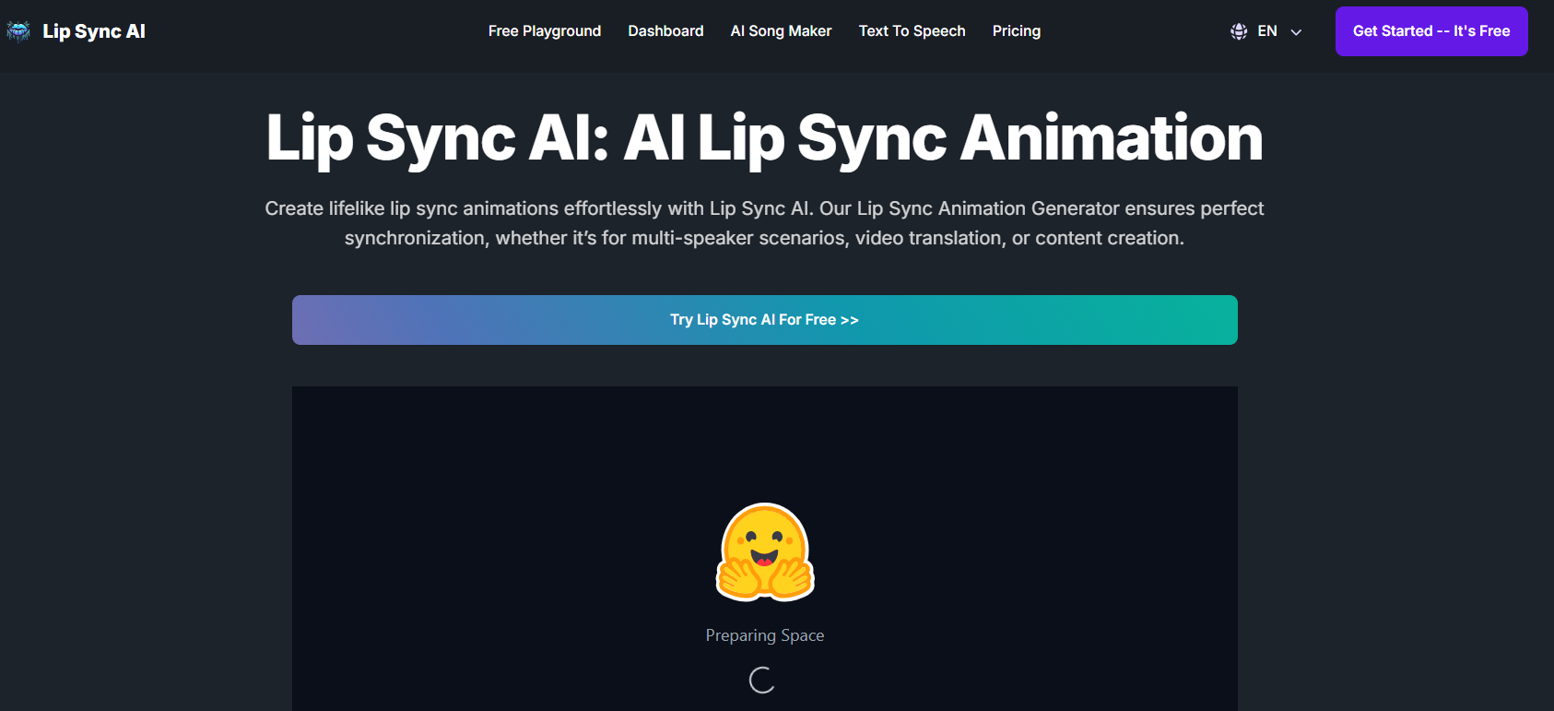This screenshot has width=1554, height=711.
Task: Open the Free Playground menu item
Action: 545,31
